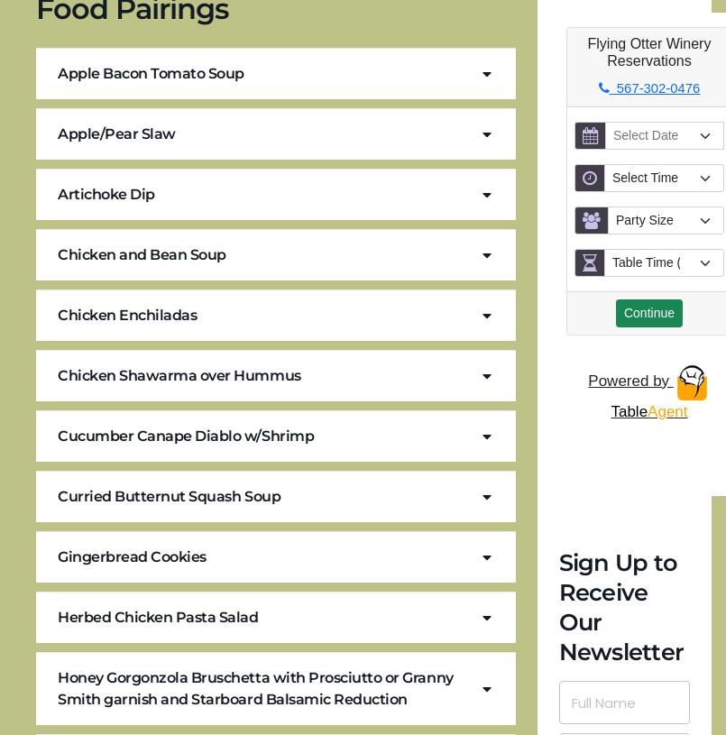Click the TableAgent chef logo icon
This screenshot has height=735, width=726.
click(x=692, y=382)
